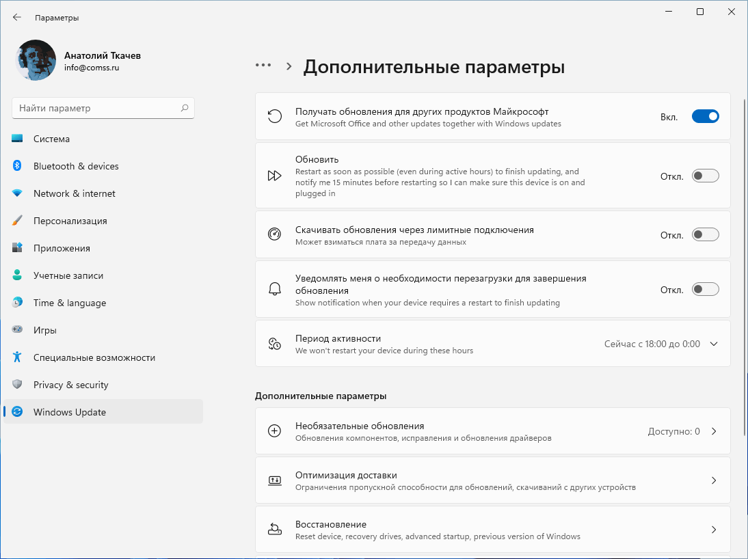Select Windows Update in the sidebar
Image resolution: width=748 pixels, height=559 pixels.
click(69, 412)
